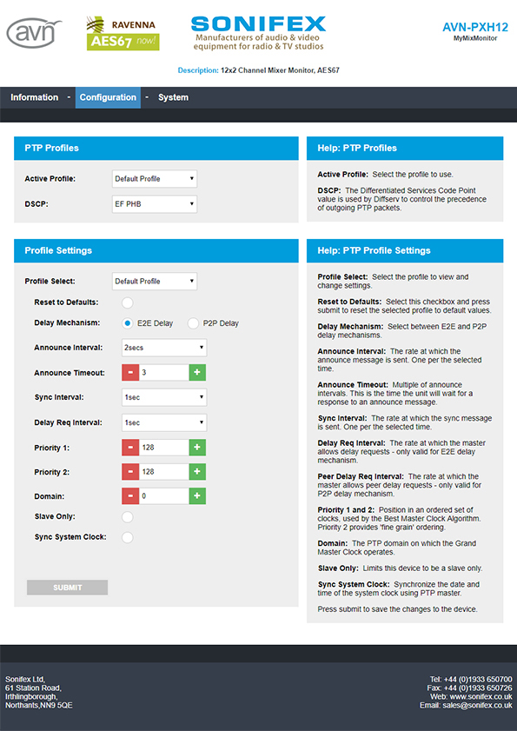The height and width of the screenshot is (731, 517).
Task: Enable the Slave Only checkbox
Action: [x=127, y=517]
